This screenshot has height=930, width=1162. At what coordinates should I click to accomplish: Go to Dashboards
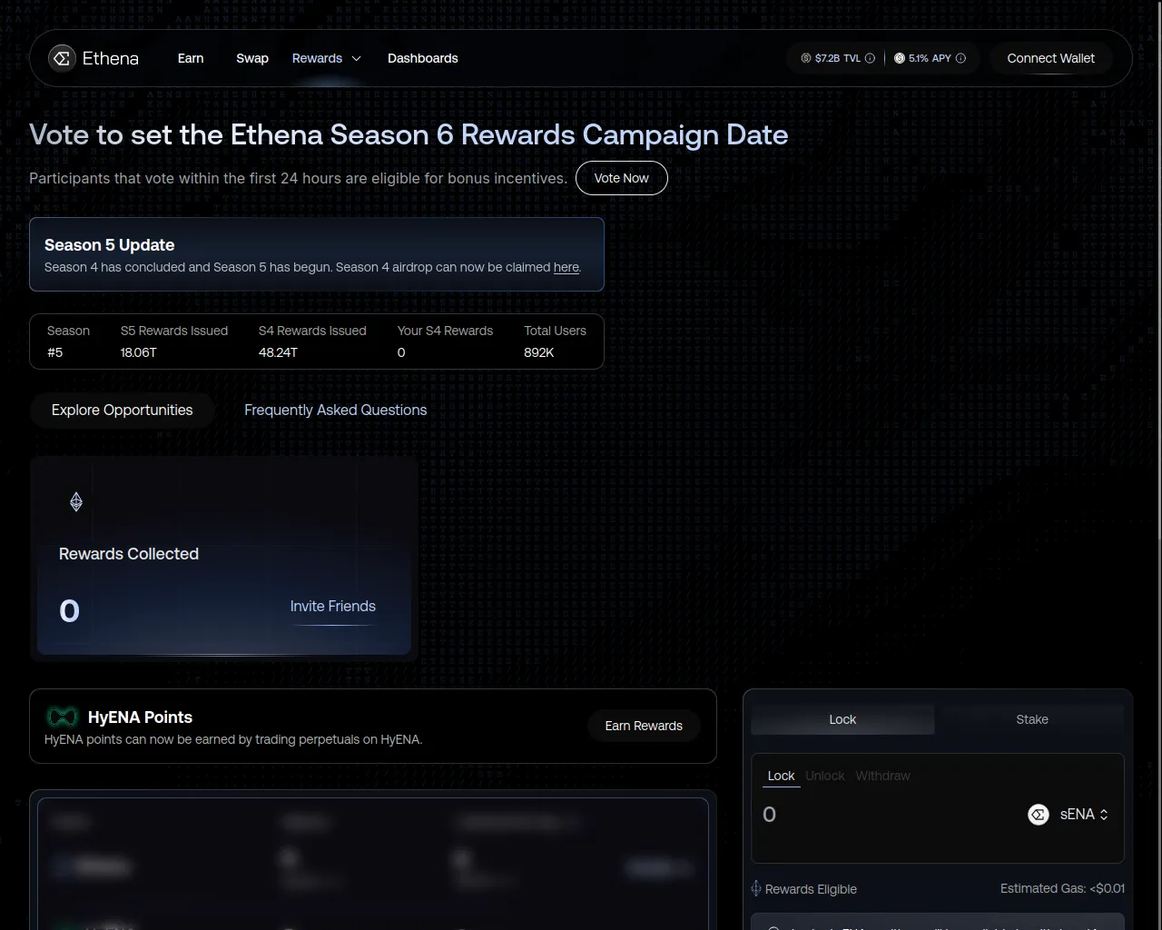point(423,58)
